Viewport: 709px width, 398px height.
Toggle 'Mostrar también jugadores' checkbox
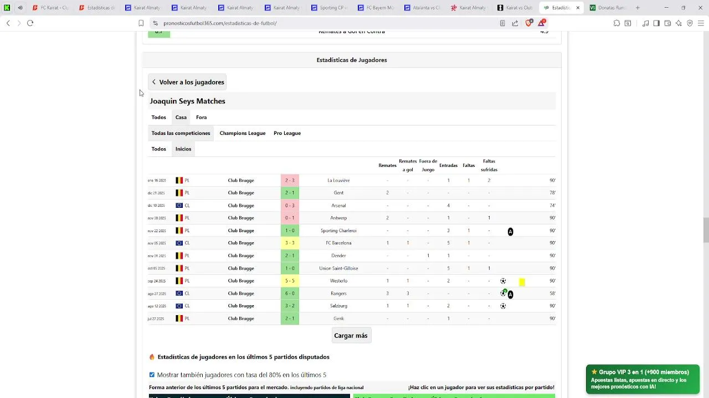[152, 375]
